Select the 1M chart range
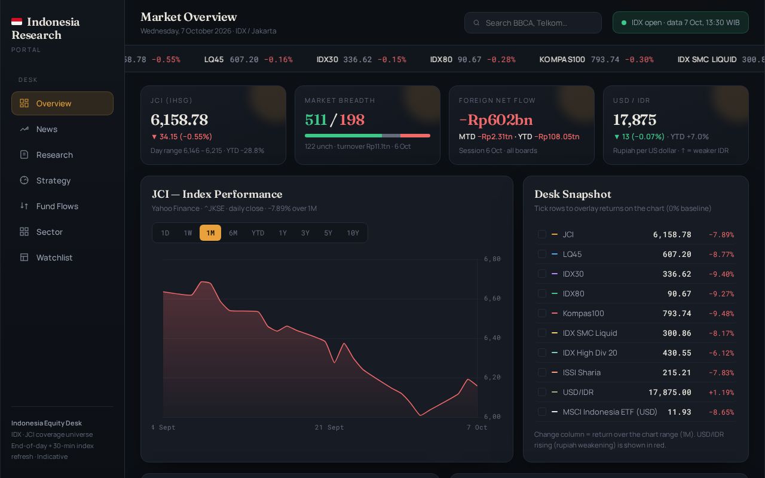This screenshot has height=478, width=765. [210, 233]
